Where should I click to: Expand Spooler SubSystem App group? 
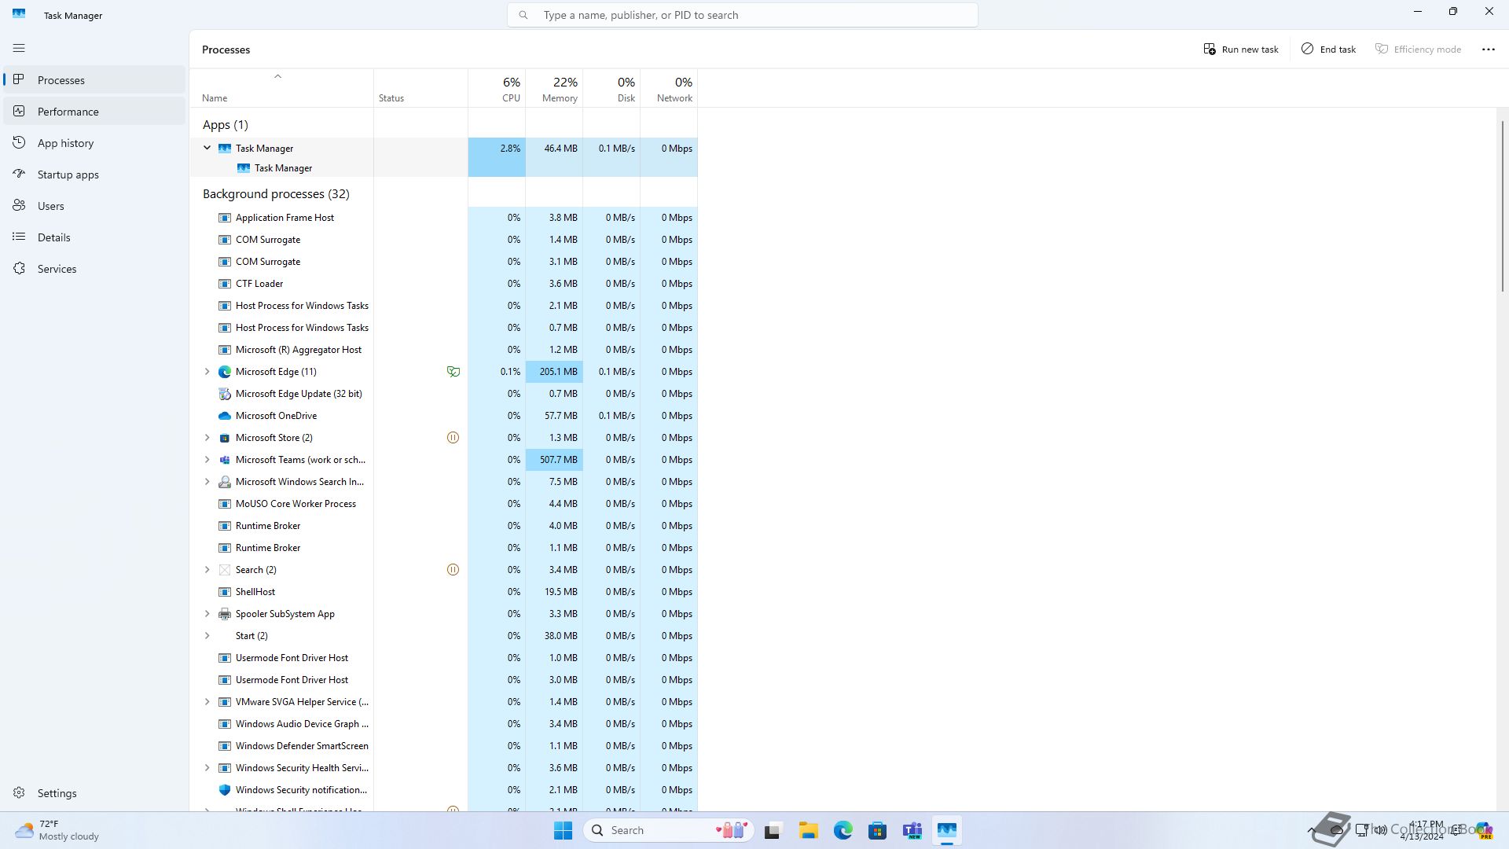click(207, 614)
